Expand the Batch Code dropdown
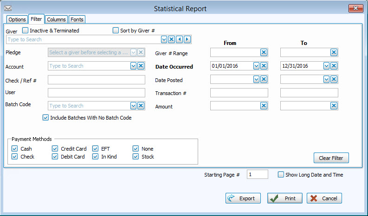The width and height of the screenshot is (368, 216). pos(134,106)
